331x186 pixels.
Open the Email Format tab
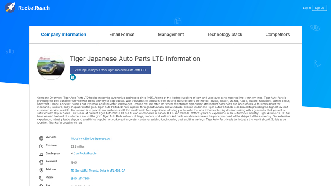point(122,35)
